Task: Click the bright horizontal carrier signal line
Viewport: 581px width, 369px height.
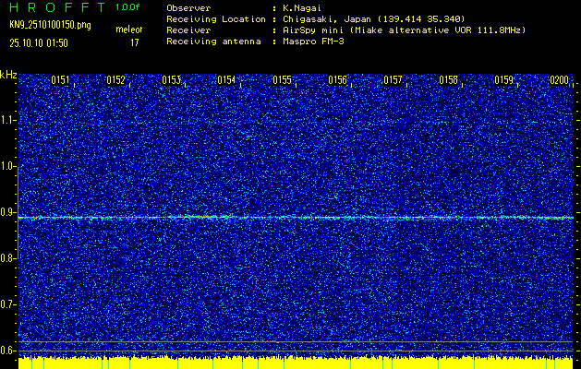Action: [296, 218]
